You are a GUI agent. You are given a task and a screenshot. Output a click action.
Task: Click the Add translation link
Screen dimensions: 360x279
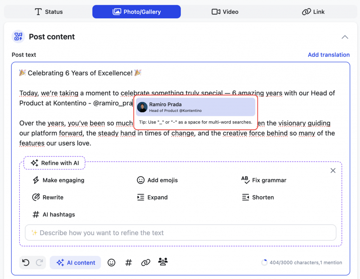(x=328, y=55)
